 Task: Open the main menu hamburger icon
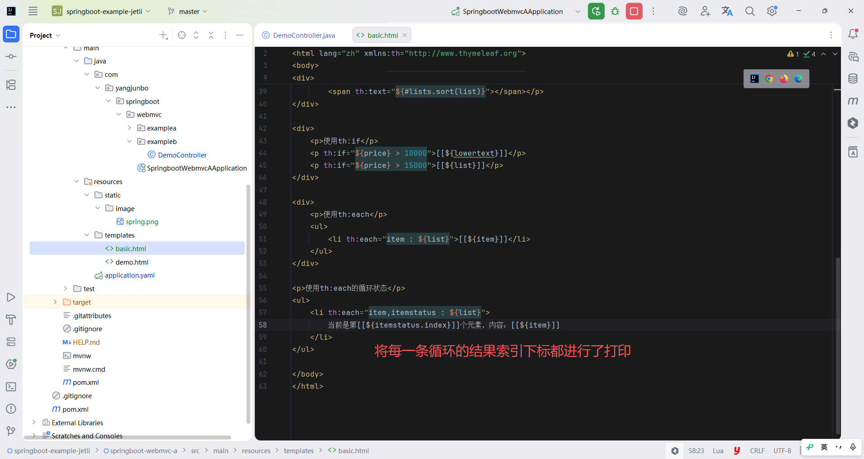[33, 11]
